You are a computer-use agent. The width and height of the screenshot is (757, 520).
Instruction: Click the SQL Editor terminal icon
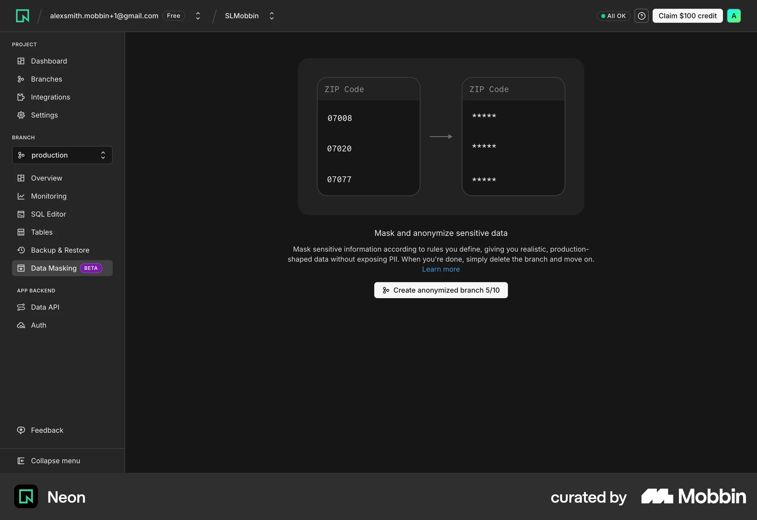click(21, 214)
